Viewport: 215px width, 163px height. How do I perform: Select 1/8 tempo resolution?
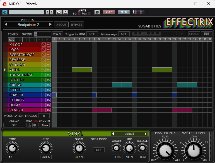pyautogui.click(x=33, y=40)
